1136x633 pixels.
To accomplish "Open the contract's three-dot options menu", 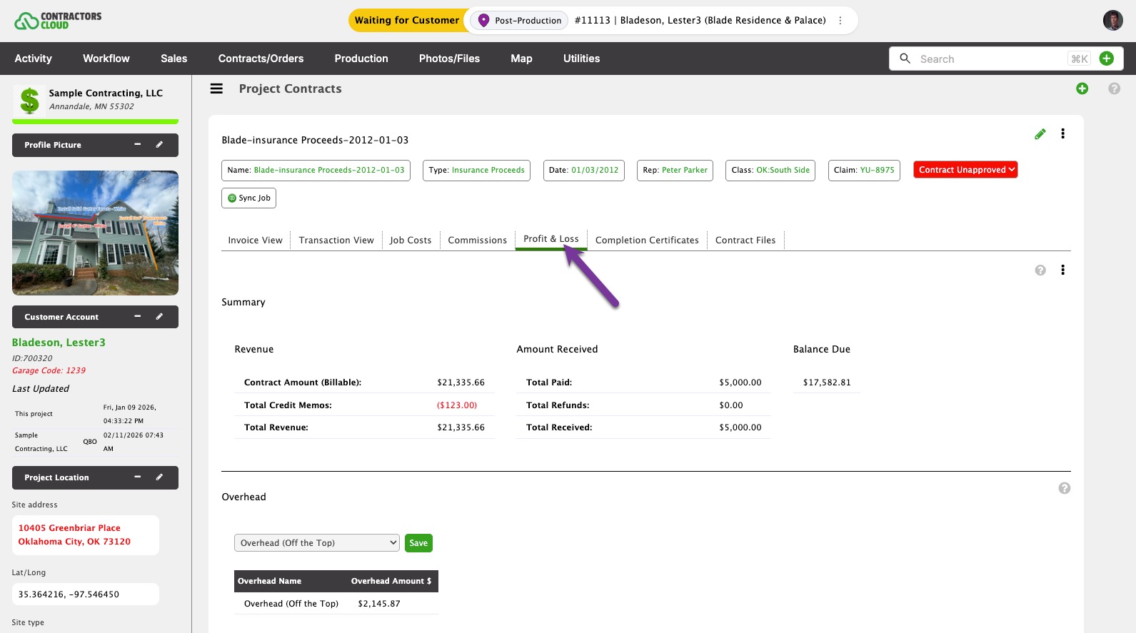I will click(x=1062, y=134).
